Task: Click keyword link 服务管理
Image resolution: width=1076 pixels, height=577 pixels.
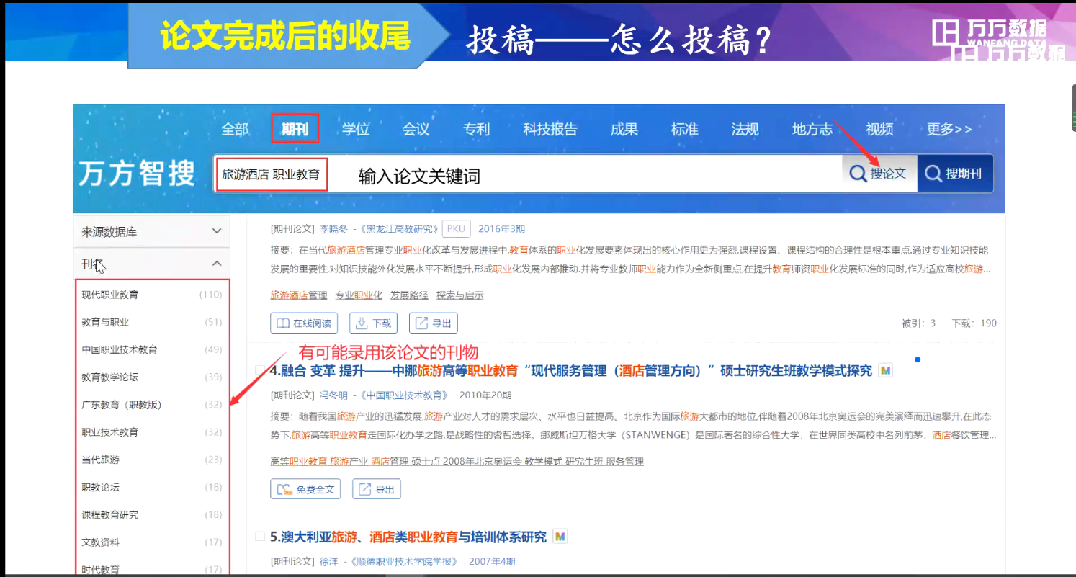Action: pyautogui.click(x=625, y=461)
